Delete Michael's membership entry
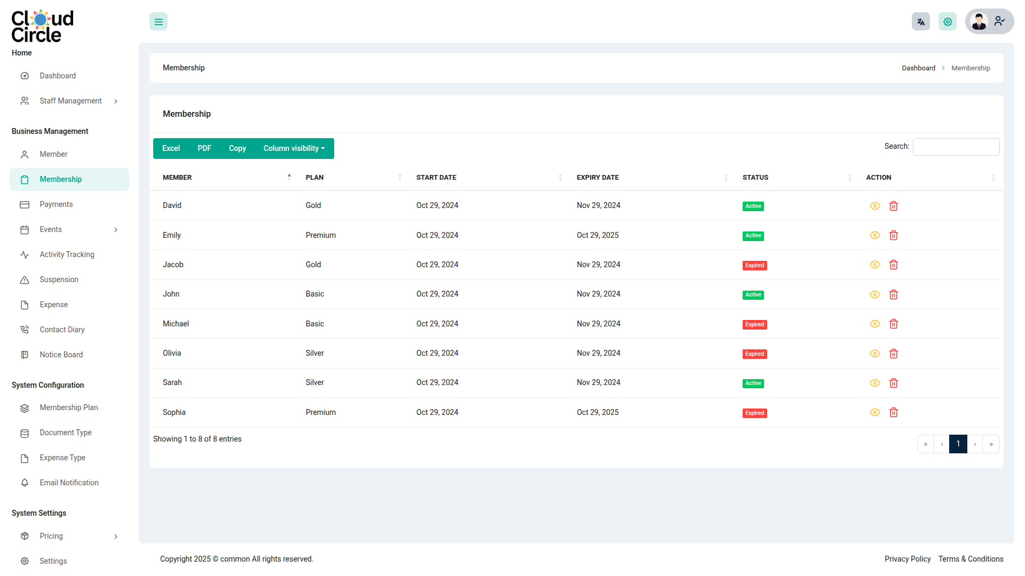Image resolution: width=1025 pixels, height=576 pixels. (x=893, y=324)
